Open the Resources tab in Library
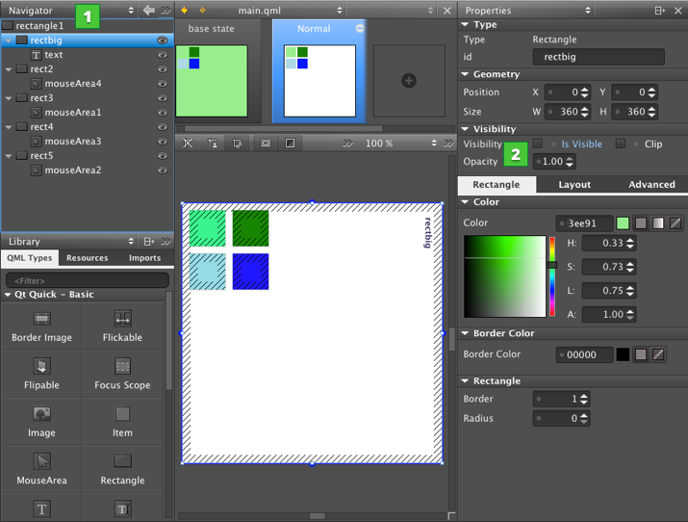Screen dimensions: 688x522 pyautogui.click(x=87, y=258)
